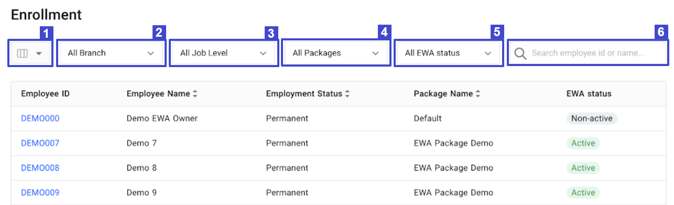
Task: Sort by Employee Name arrows icon
Action: (x=195, y=94)
